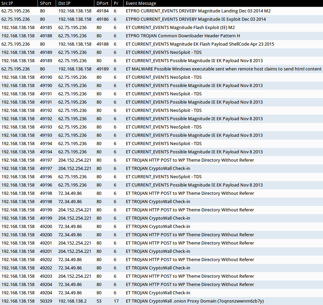The height and width of the screenshot is (305, 323).
Task: Select Magnitude IE EK Payload event for port 49190
Action: (x=161, y=85)
